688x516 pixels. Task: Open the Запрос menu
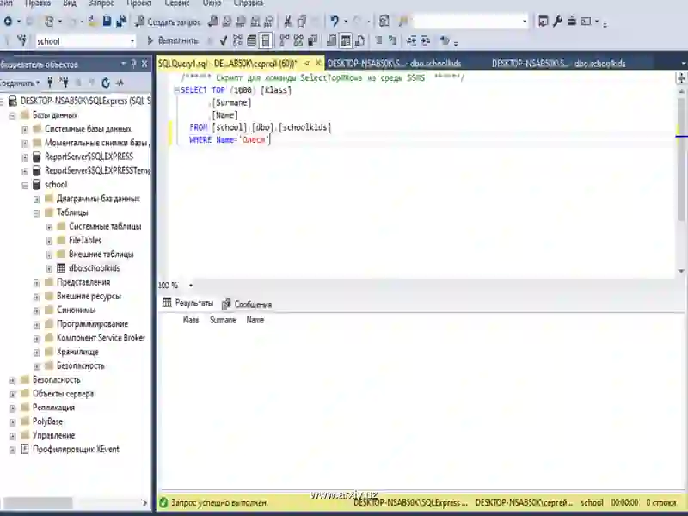click(101, 3)
